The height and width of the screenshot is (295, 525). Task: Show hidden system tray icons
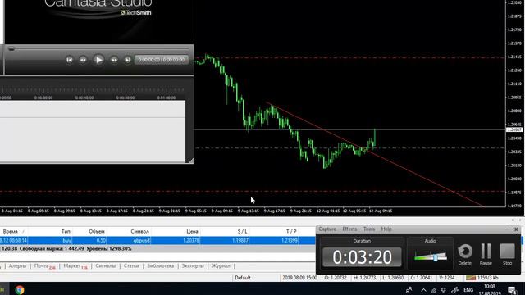point(423,290)
